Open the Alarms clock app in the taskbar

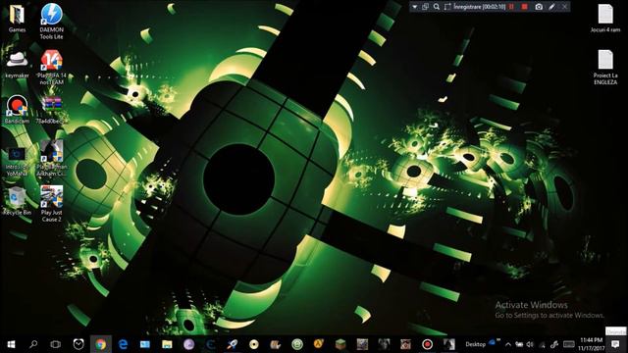pyautogui.click(x=78, y=344)
